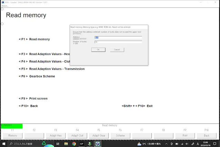This screenshot has height=147, width=220.
Task: Click the volume speaker tray icon
Action: (x=187, y=144)
